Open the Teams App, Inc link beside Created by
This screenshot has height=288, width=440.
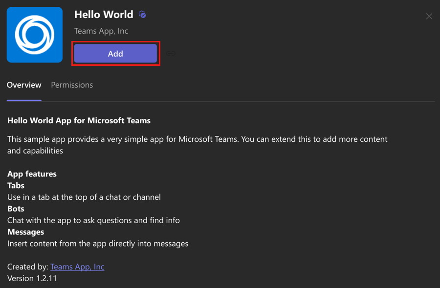click(77, 267)
